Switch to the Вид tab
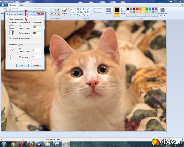Viewport: 184px width, 147px height. point(22,5)
